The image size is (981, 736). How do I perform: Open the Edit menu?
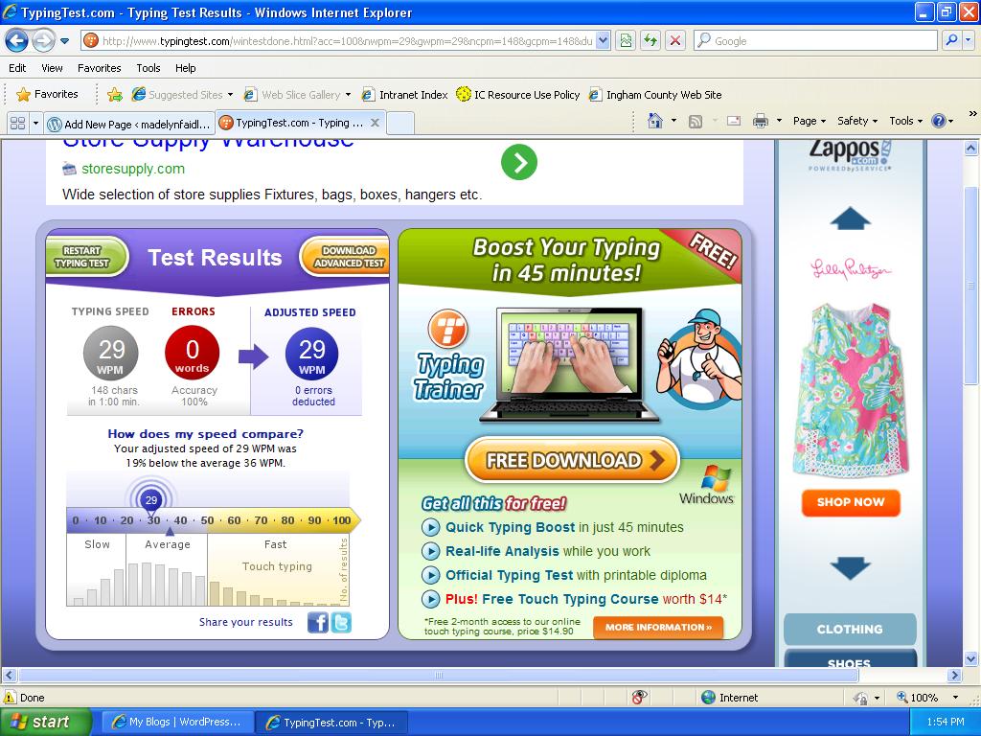[17, 68]
